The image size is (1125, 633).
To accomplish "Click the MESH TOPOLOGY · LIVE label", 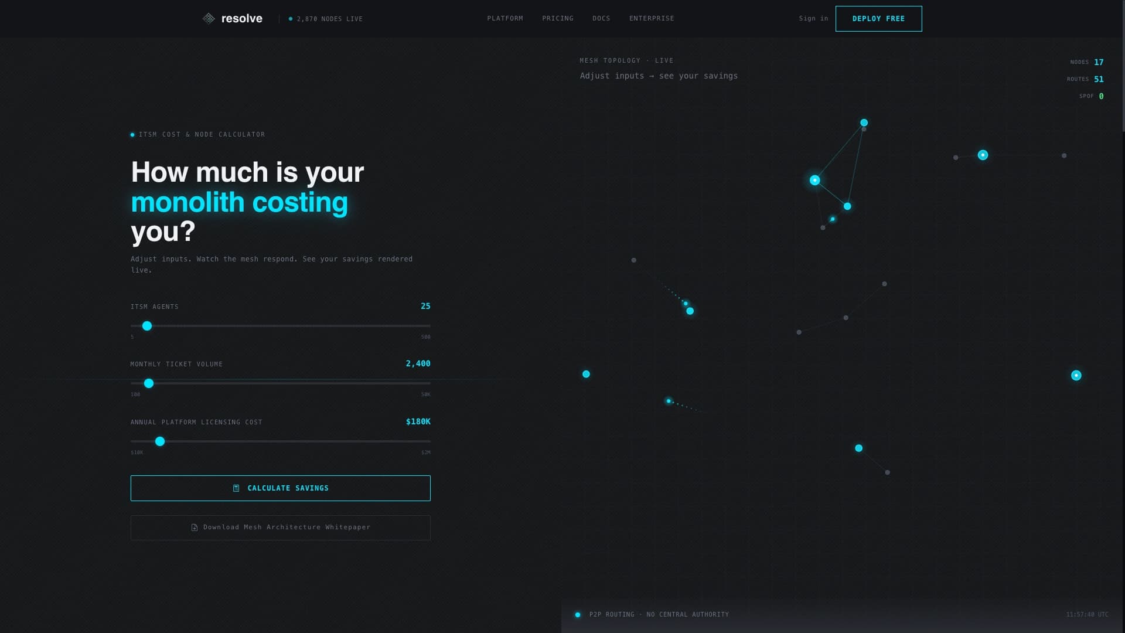I will [x=626, y=60].
